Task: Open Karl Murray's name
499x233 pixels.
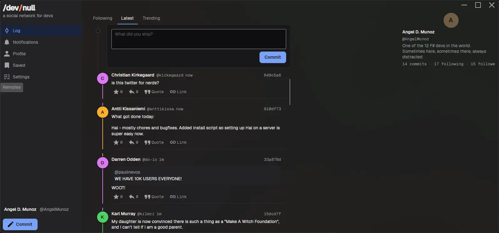Action: click(x=123, y=214)
